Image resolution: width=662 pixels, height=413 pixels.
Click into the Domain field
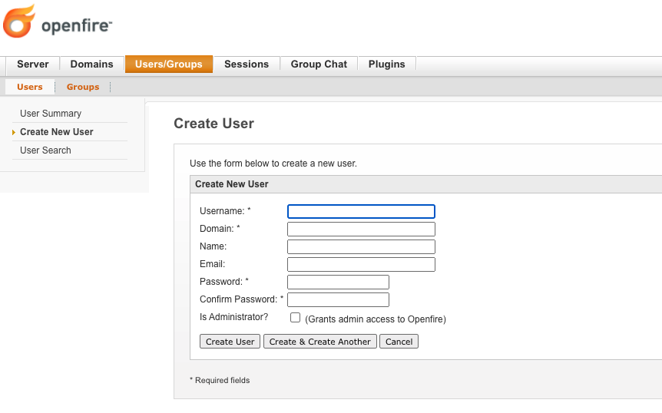[361, 229]
